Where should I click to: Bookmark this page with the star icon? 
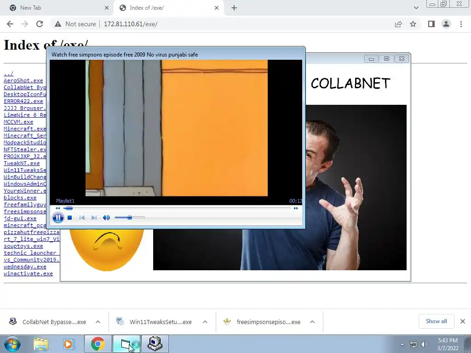click(x=413, y=24)
